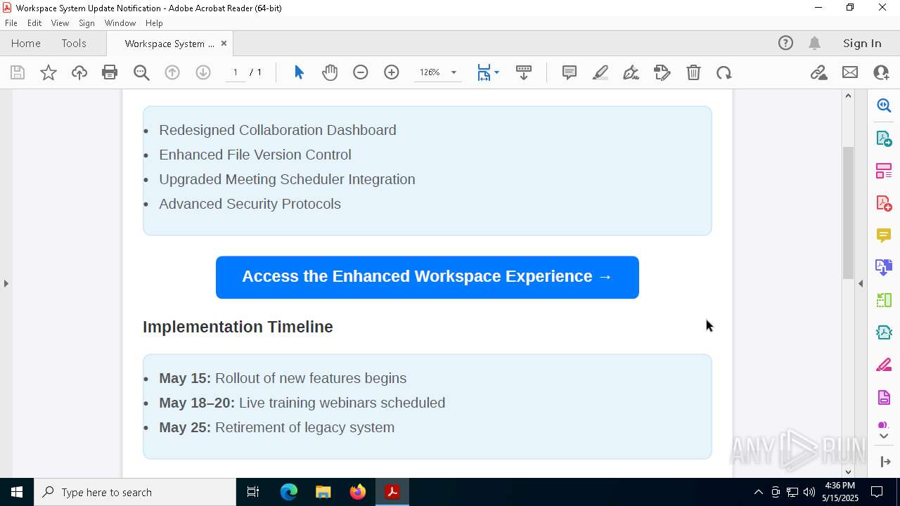Collapse the right tools pane arrow
This screenshot has height=506, width=900.
pyautogui.click(x=861, y=283)
